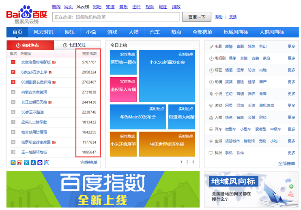Click the book icon beside 小说 category

click(x=211, y=94)
